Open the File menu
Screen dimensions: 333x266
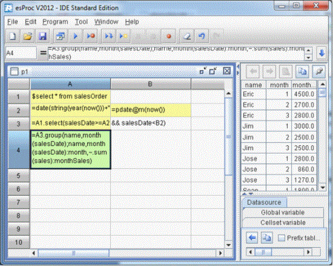(13, 22)
